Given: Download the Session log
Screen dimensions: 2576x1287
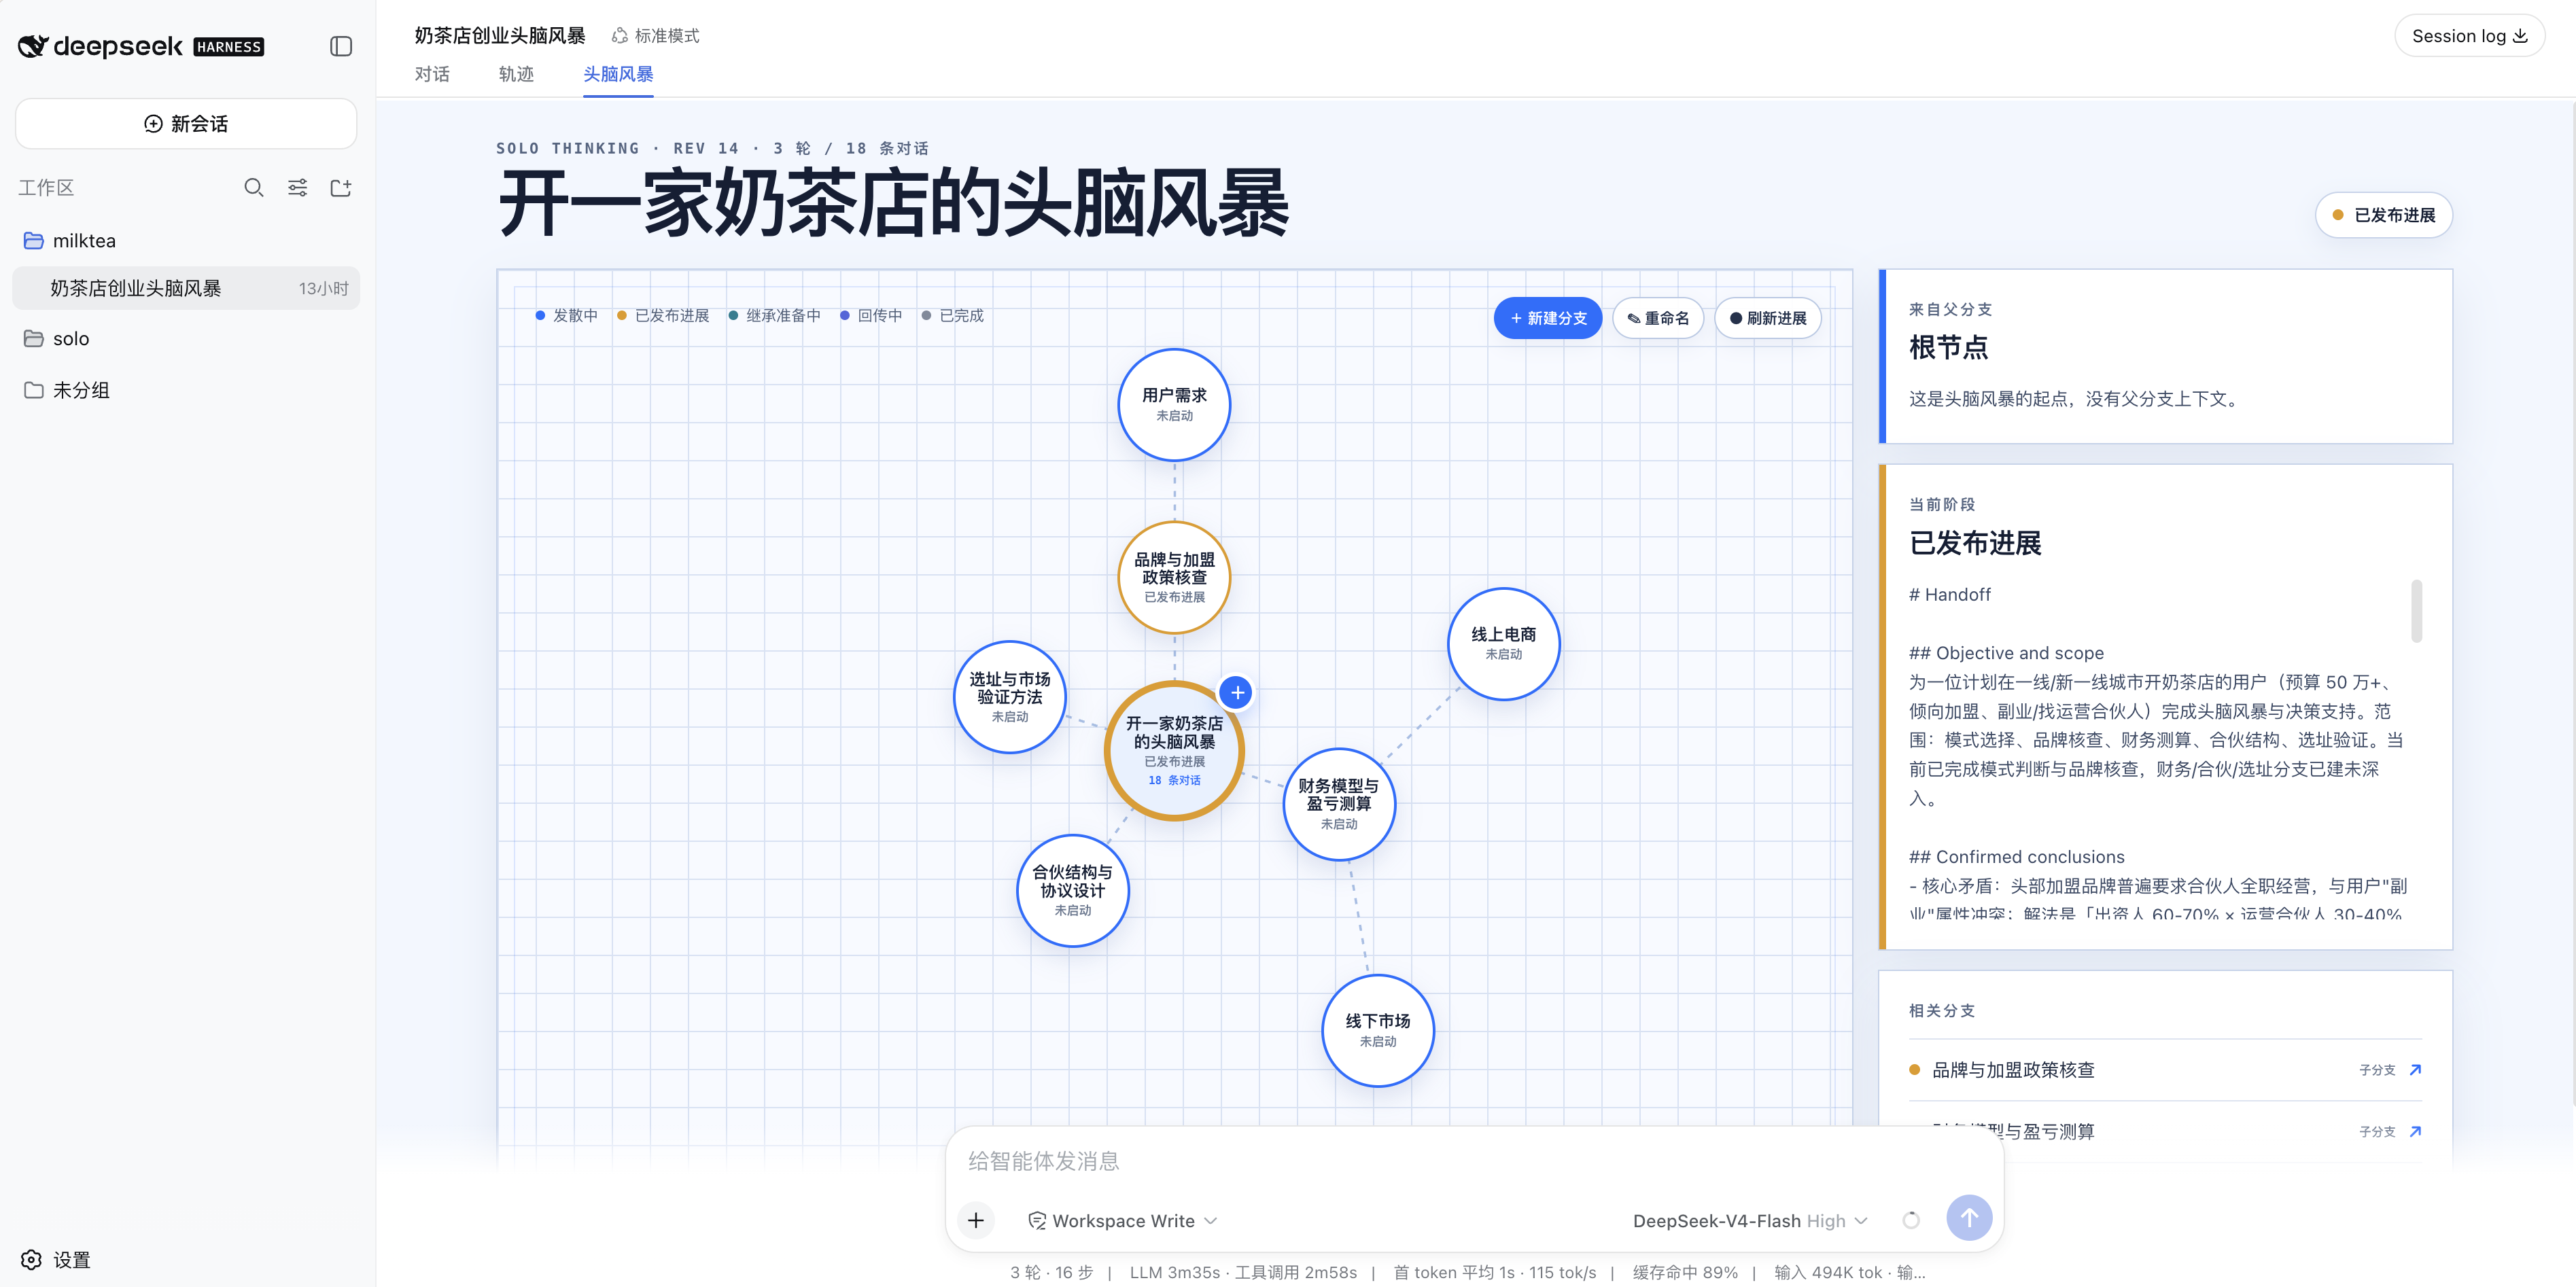Looking at the screenshot, I should pyautogui.click(x=2469, y=36).
